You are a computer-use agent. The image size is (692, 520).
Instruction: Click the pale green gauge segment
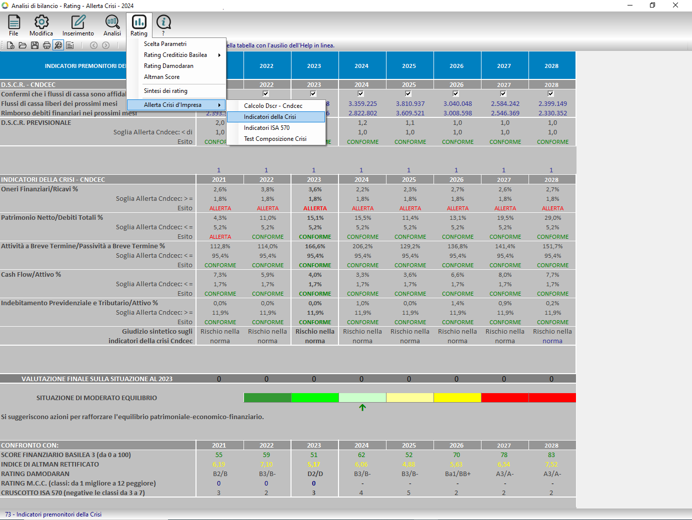tap(362, 398)
